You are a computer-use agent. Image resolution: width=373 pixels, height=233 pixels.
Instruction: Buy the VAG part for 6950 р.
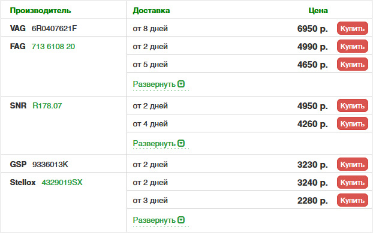(352, 28)
